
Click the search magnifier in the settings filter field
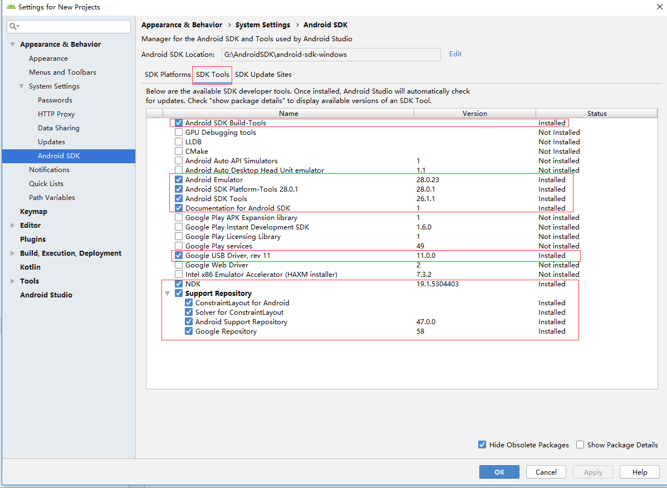point(12,26)
